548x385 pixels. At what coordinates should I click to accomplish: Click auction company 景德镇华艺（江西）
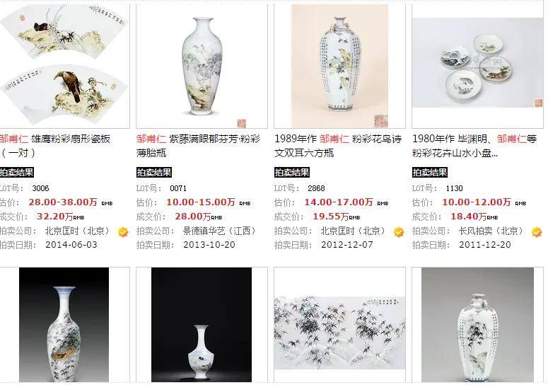pyautogui.click(x=220, y=231)
